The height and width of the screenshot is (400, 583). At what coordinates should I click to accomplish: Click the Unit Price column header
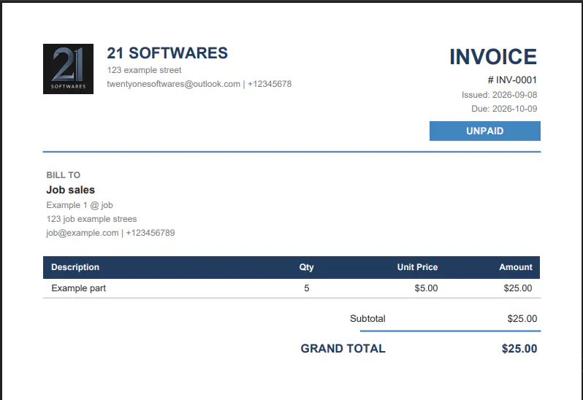point(418,267)
